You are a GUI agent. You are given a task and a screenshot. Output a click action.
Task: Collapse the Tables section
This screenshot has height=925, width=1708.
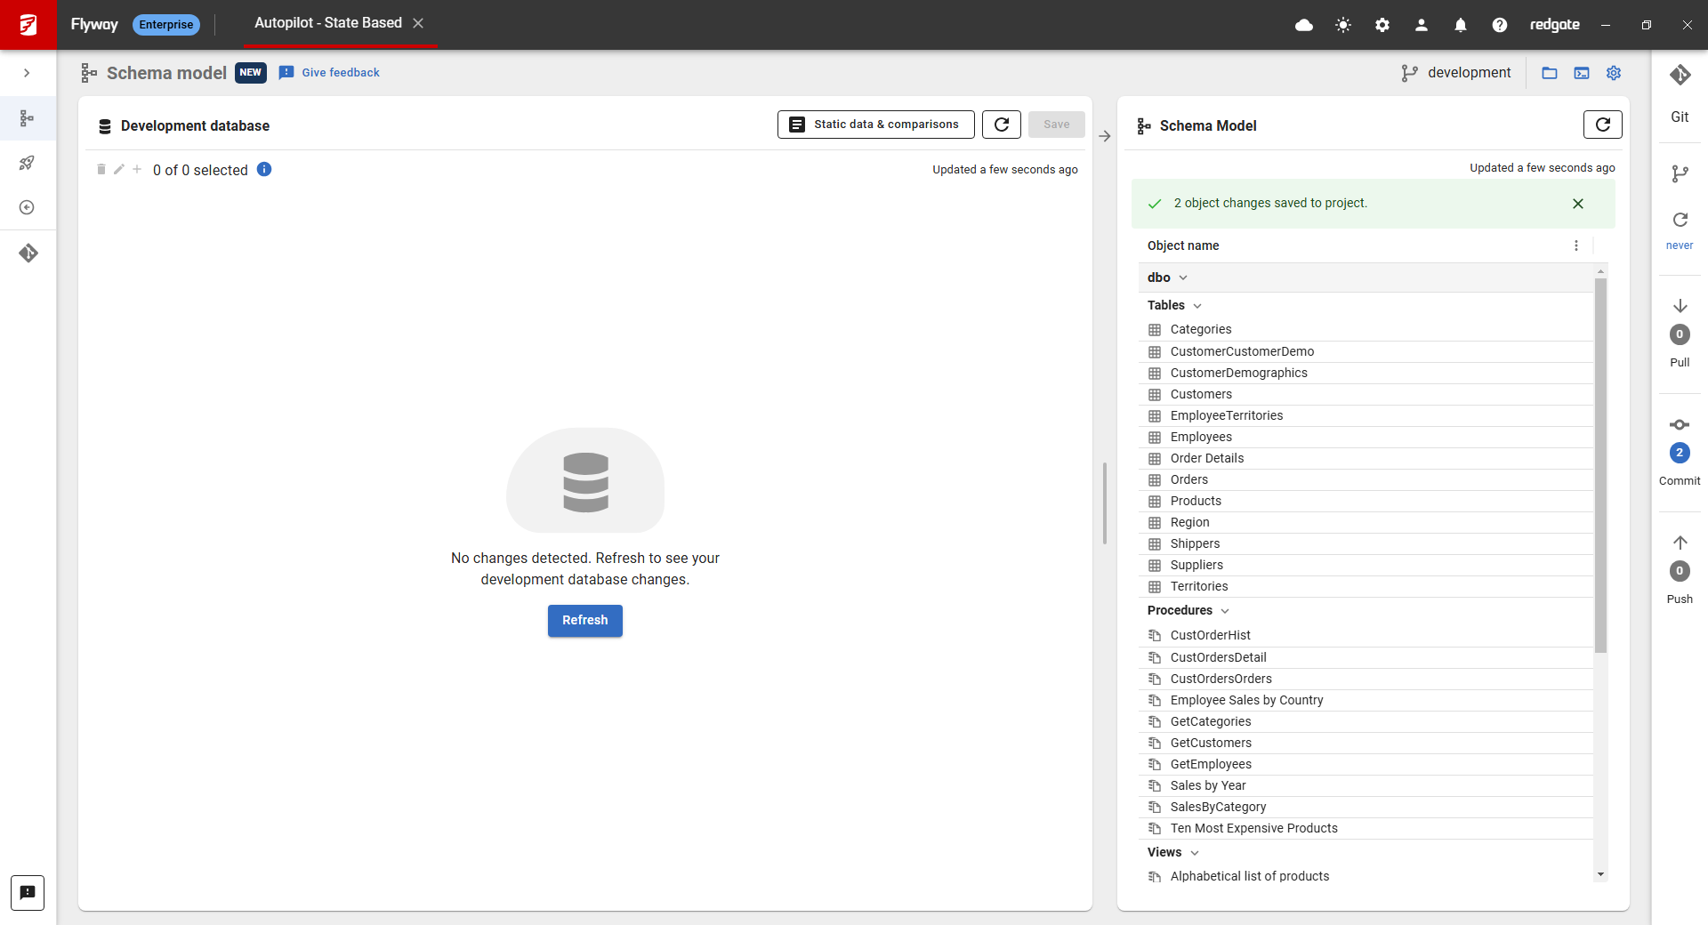point(1197,306)
